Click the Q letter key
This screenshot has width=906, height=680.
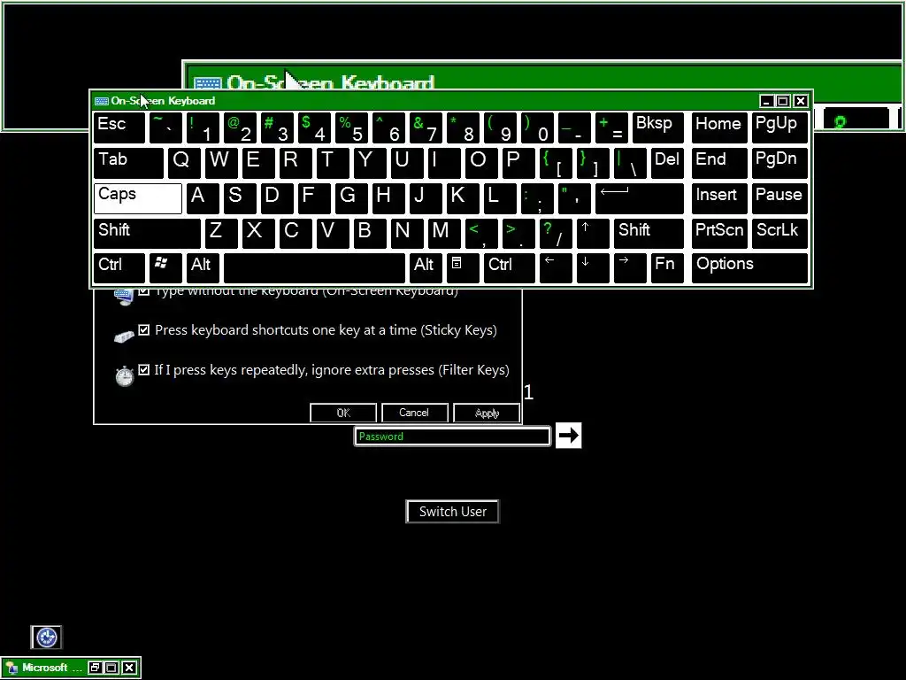(184, 163)
